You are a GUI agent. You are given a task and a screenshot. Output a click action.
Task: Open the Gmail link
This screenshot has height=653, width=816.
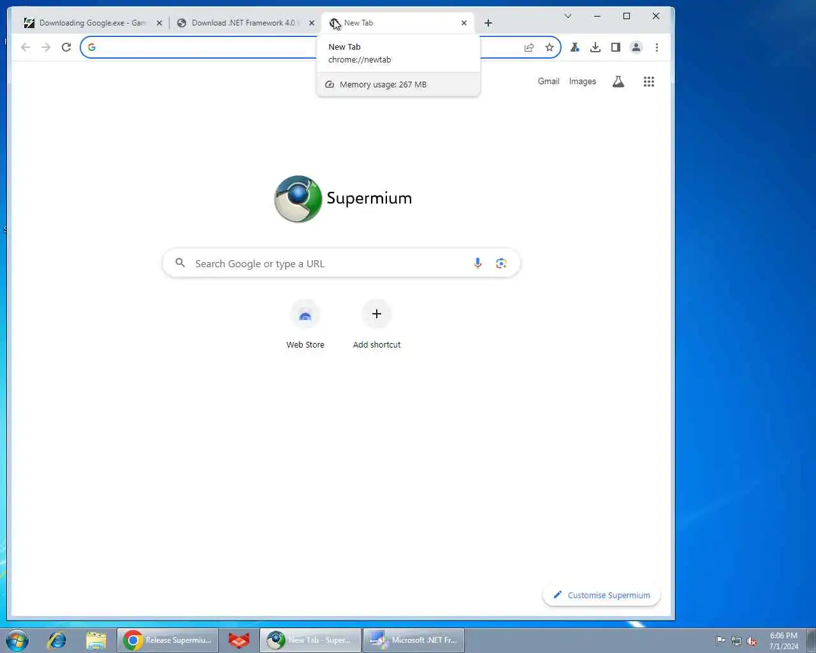point(548,82)
